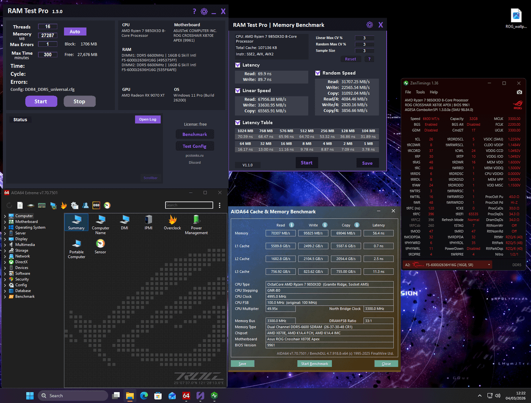The image size is (531, 403).
Task: Click the OSD panel icon in AIDA64 toolbar
Action: (x=96, y=205)
